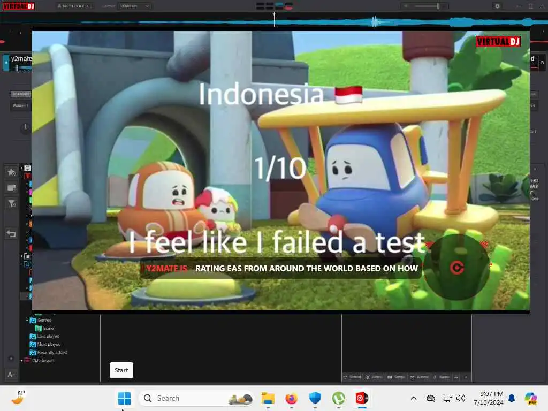
Task: Click the back arrow icon in the browser sidebar
Action: [x=12, y=233]
